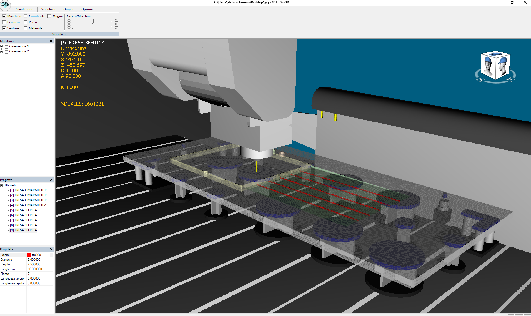Select the Cinematica_1 tree label

(19, 46)
